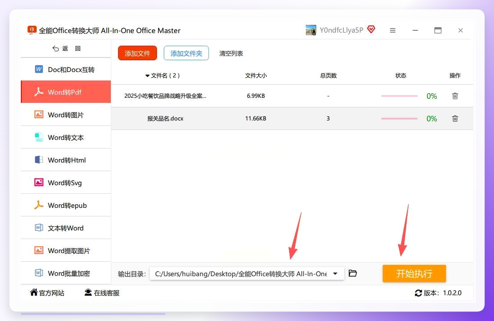494x321 pixels.
Task: Click the 文本转Word Word-file icon
Action: point(39,227)
